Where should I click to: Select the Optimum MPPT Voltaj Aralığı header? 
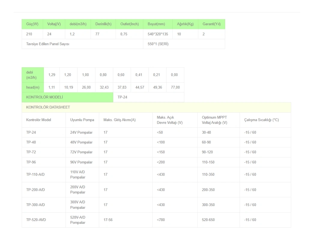[214, 120]
